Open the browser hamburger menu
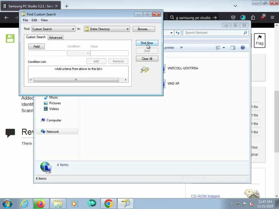 pyautogui.click(x=272, y=17)
